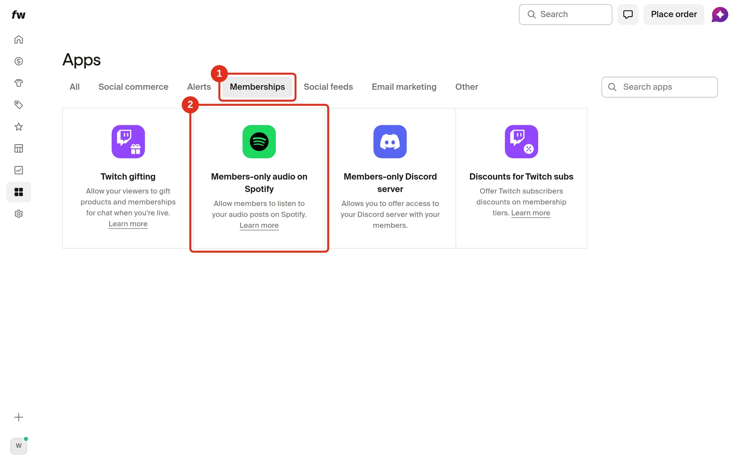
Task: Focus the top Search field
Action: 565,15
